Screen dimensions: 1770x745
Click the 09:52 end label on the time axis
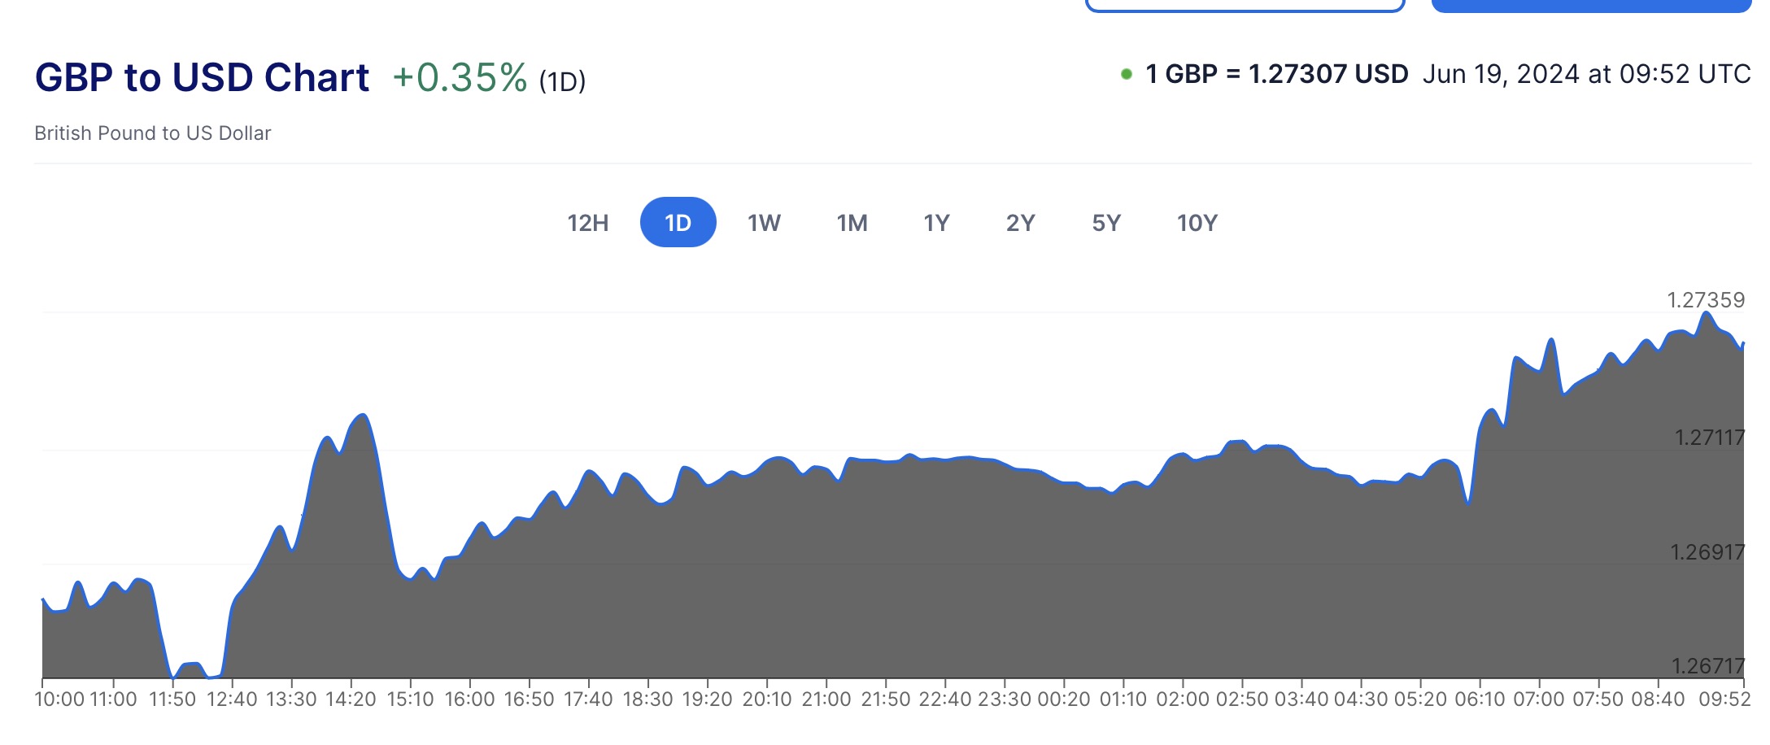[1724, 699]
